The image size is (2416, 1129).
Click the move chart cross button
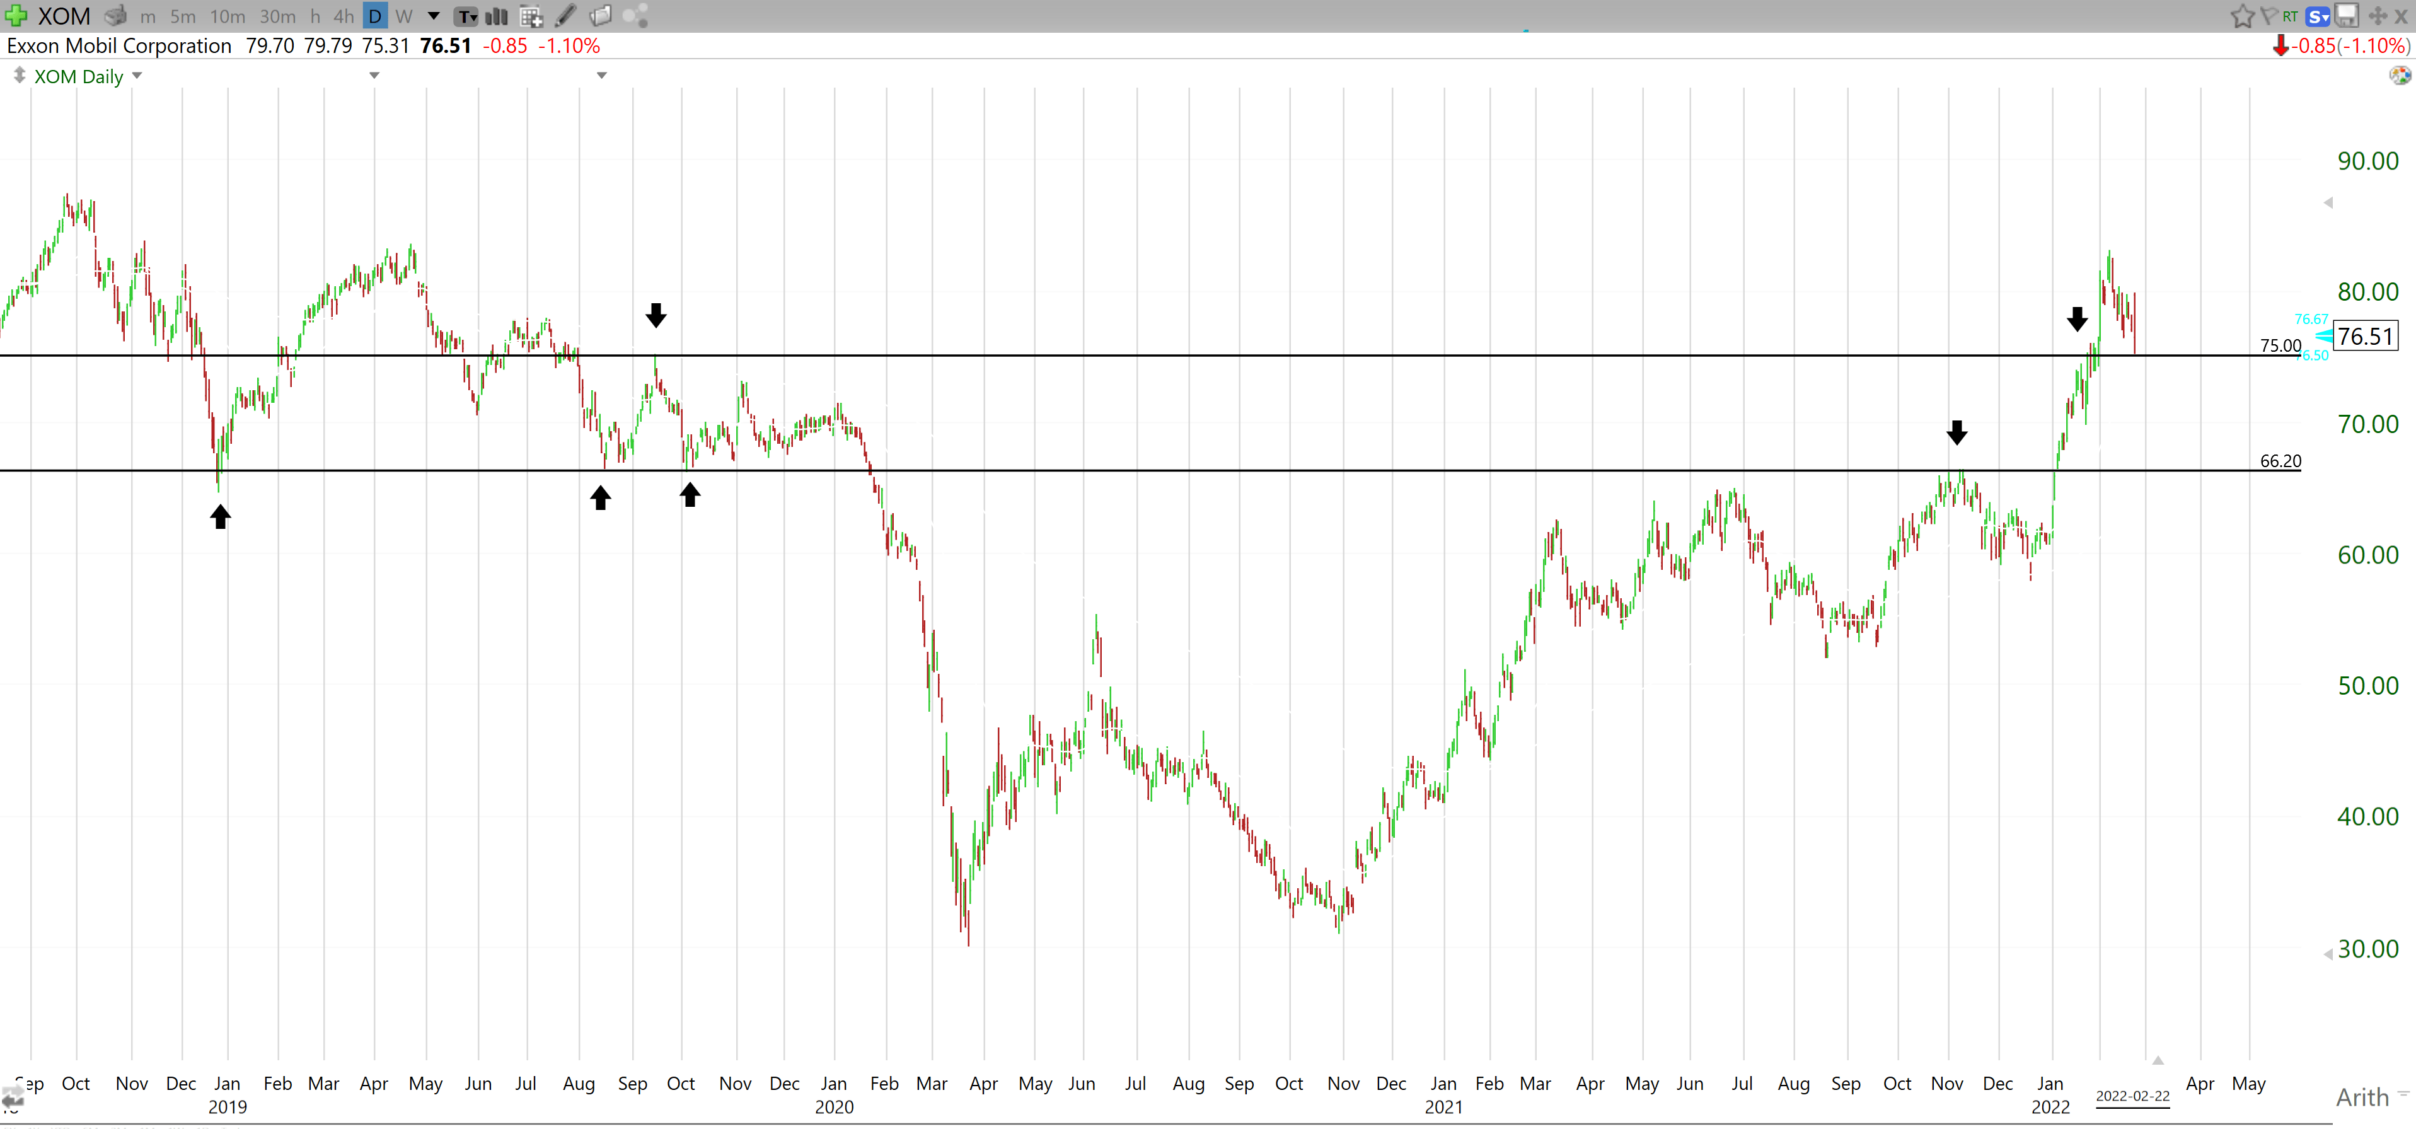pyautogui.click(x=2378, y=16)
